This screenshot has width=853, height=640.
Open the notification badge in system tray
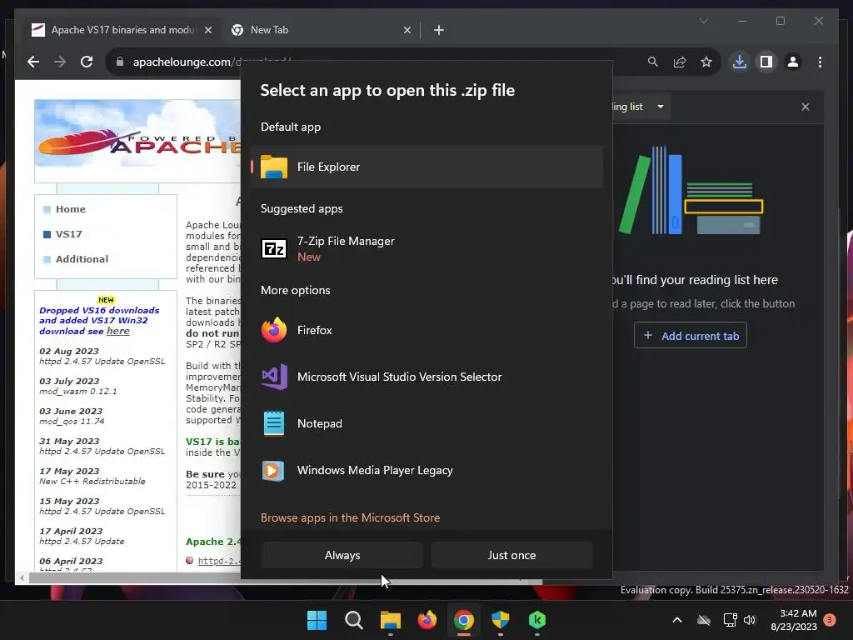point(830,619)
